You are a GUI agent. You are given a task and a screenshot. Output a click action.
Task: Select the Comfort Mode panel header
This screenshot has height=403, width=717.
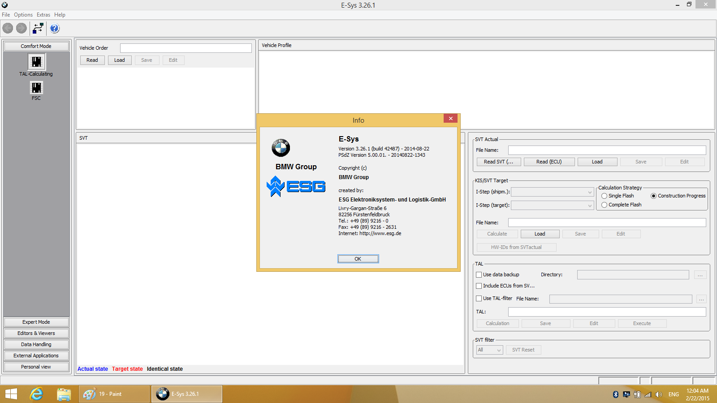pos(36,46)
